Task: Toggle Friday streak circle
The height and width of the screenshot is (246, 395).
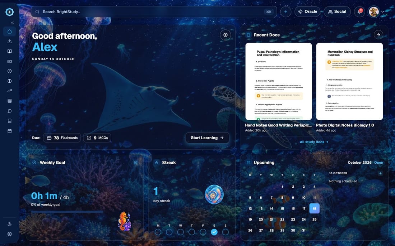Action: [203, 232]
